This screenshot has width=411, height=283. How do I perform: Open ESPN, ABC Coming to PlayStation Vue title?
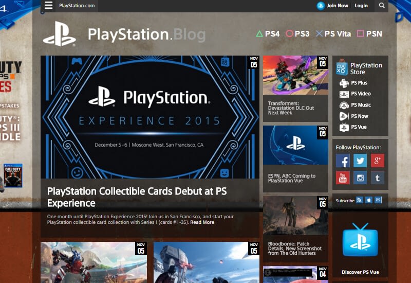tap(291, 178)
